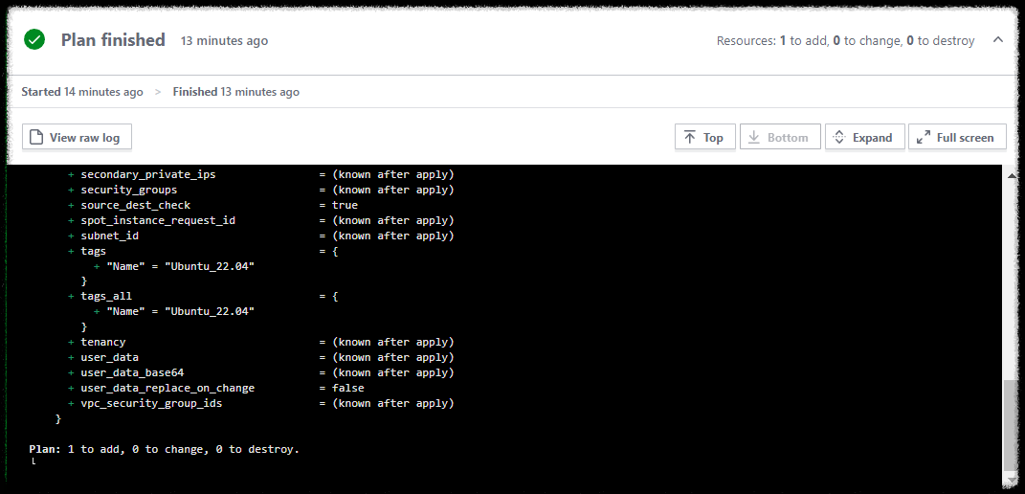Click the Resources: 1 to add summary
This screenshot has height=494, width=1025.
[x=845, y=40]
